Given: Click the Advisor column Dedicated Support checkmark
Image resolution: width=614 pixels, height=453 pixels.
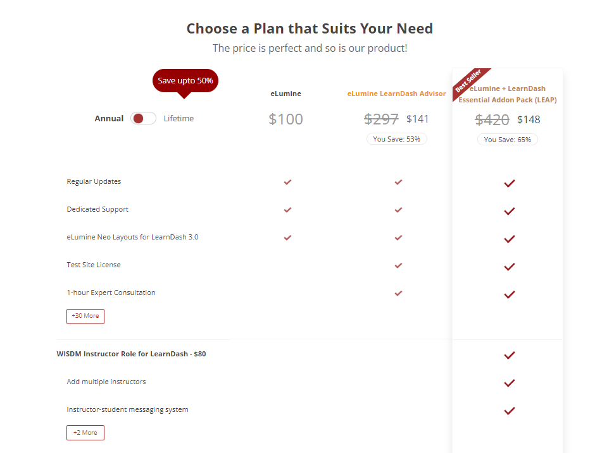Looking at the screenshot, I should 398,210.
